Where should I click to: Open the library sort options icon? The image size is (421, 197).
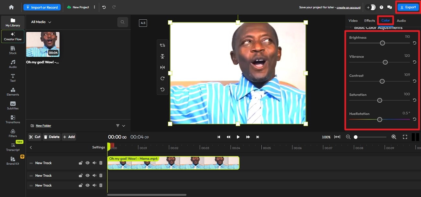click(x=118, y=126)
